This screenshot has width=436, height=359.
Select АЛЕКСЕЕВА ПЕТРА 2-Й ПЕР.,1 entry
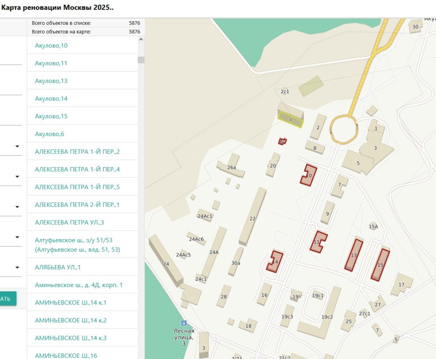pos(82,205)
